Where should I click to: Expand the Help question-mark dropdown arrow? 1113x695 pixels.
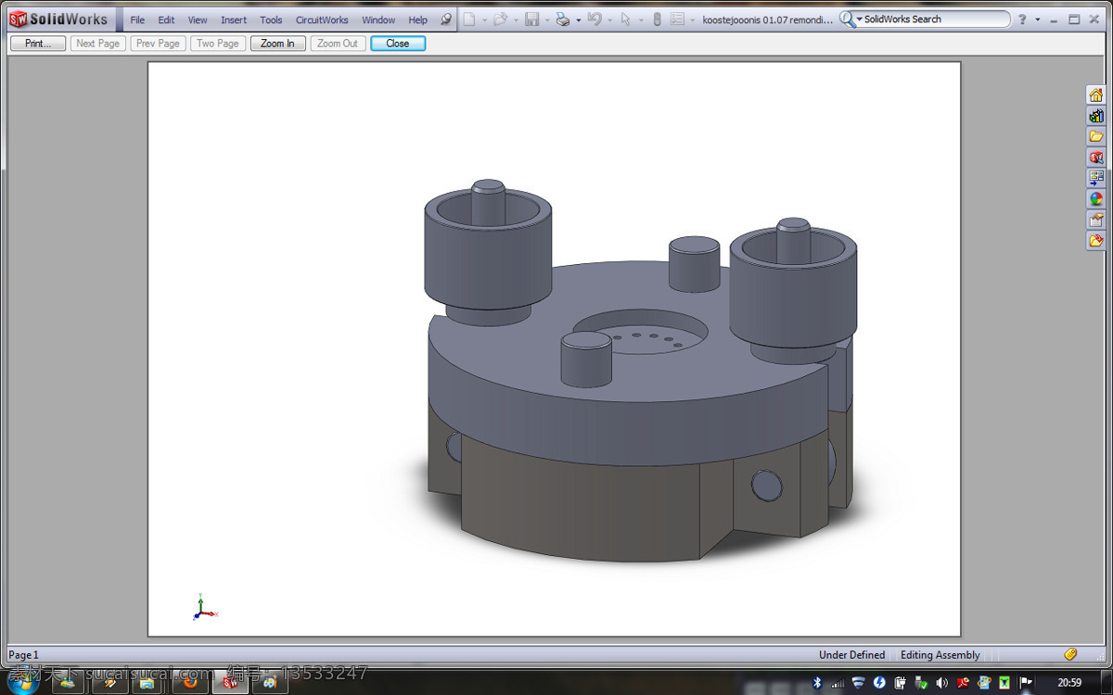pos(1037,19)
